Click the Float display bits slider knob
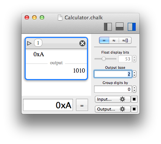161x144 pixels. 104,59
